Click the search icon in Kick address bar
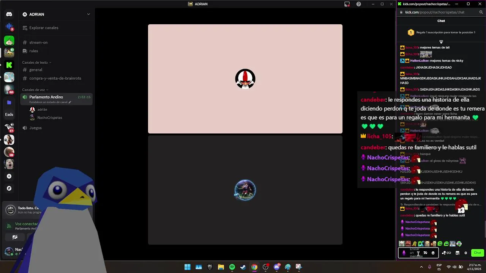This screenshot has height=273, width=486. (481, 12)
